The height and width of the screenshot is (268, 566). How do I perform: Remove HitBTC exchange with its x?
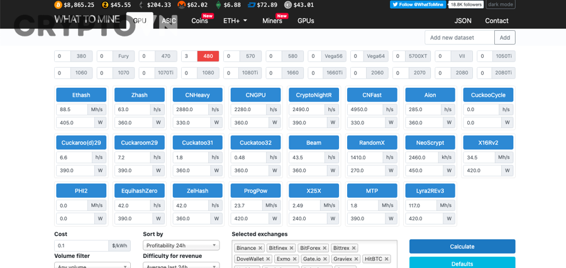tap(387, 259)
